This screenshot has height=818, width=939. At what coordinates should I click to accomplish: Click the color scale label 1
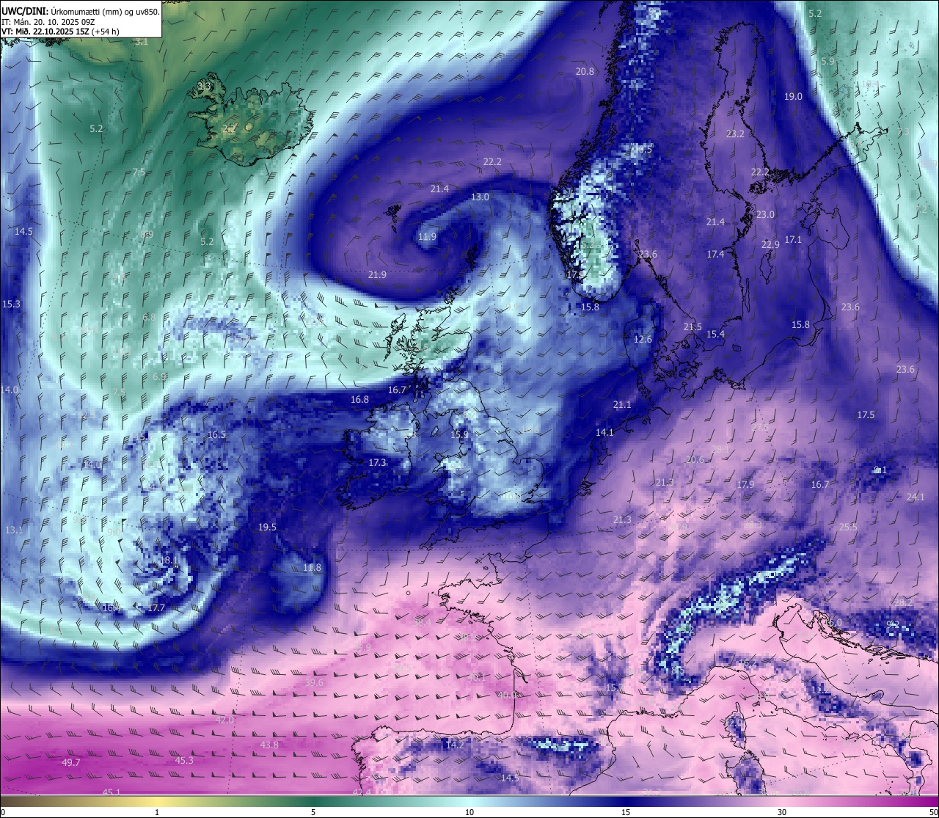(x=156, y=812)
